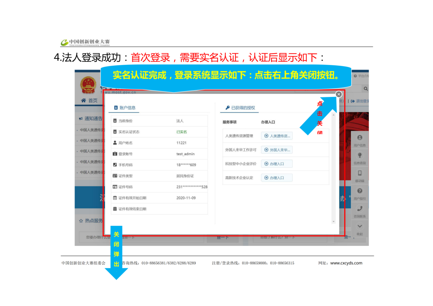Click the search magnifier icon at top right
Image resolution: width=433 pixels, height=306 pixels.
pos(365,89)
